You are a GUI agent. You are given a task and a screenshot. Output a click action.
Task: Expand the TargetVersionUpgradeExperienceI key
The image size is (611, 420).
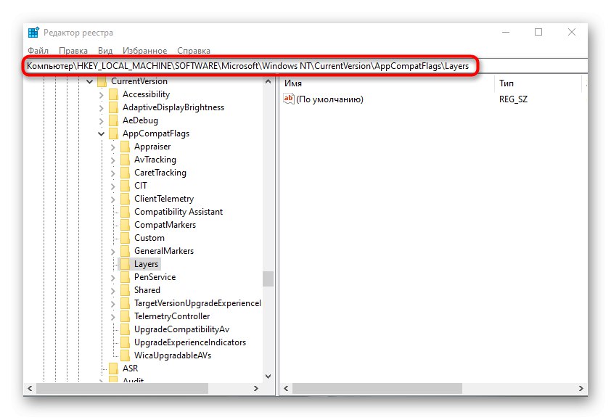113,303
